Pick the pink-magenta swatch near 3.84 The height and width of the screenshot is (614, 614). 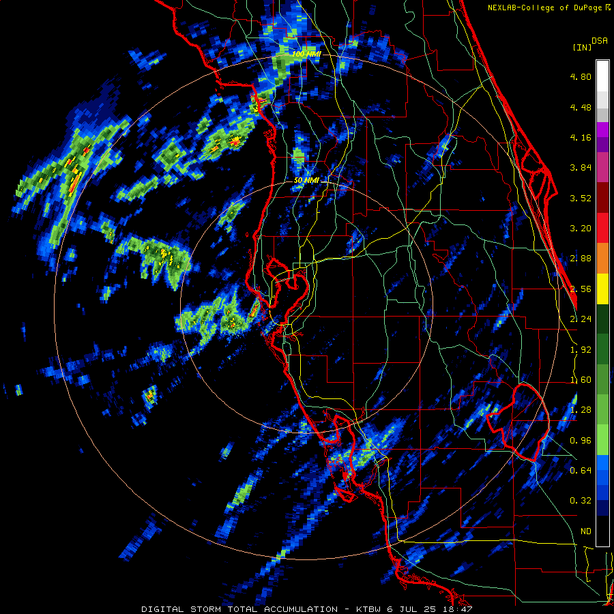click(x=602, y=168)
